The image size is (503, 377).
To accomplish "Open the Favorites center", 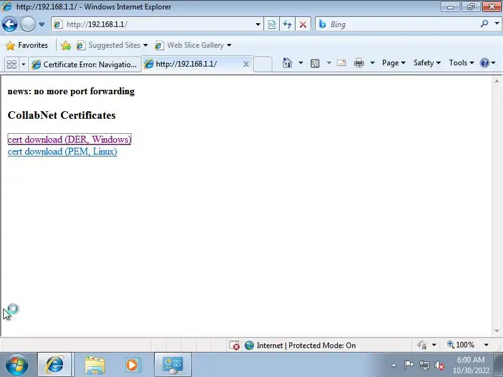I will point(27,45).
